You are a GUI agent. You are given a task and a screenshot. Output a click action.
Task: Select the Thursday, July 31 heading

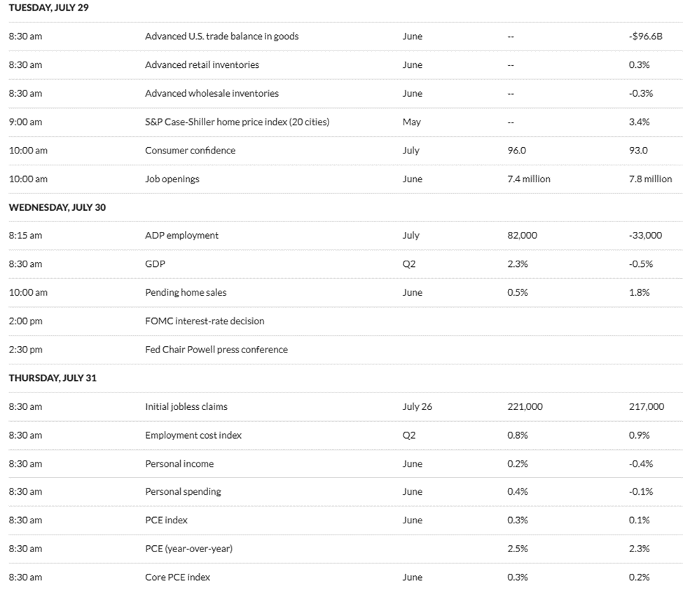53,378
